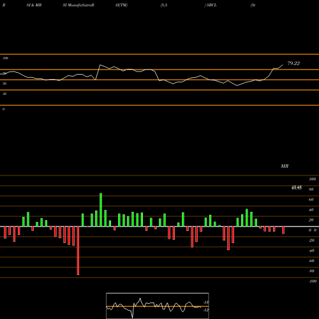
Task: Click the tallest green momentum bar
Action: (101, 210)
